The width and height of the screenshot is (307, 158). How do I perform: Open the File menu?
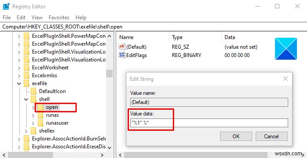pyautogui.click(x=7, y=18)
